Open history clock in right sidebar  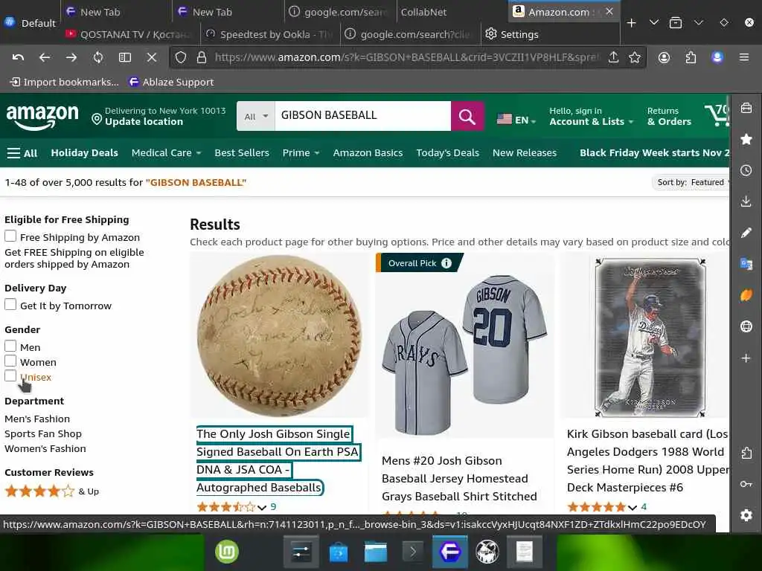coord(746,170)
